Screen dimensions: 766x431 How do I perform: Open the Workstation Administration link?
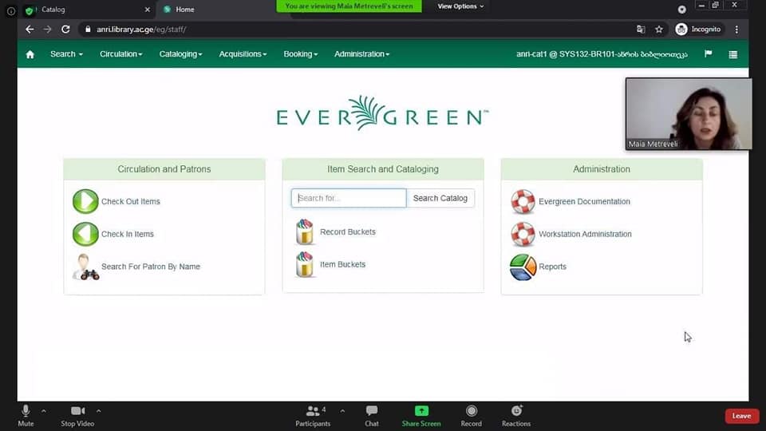point(585,234)
